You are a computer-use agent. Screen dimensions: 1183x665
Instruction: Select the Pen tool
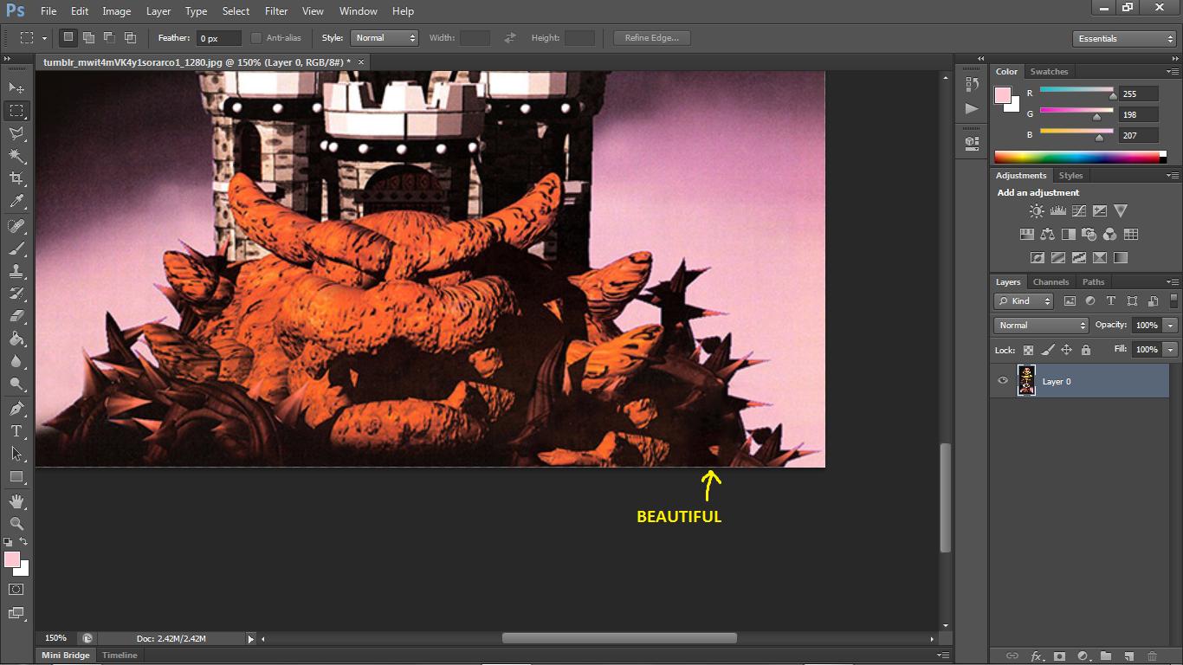click(x=16, y=409)
